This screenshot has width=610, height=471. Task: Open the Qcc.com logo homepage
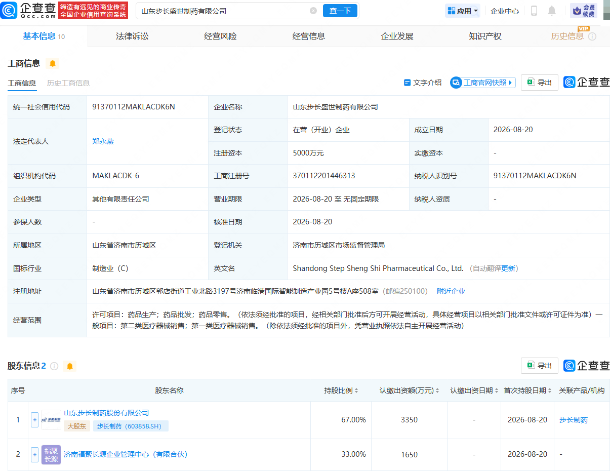[x=28, y=10]
